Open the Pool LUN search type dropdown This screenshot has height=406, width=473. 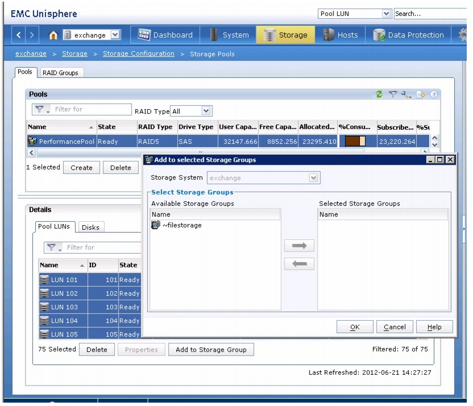pyautogui.click(x=386, y=14)
